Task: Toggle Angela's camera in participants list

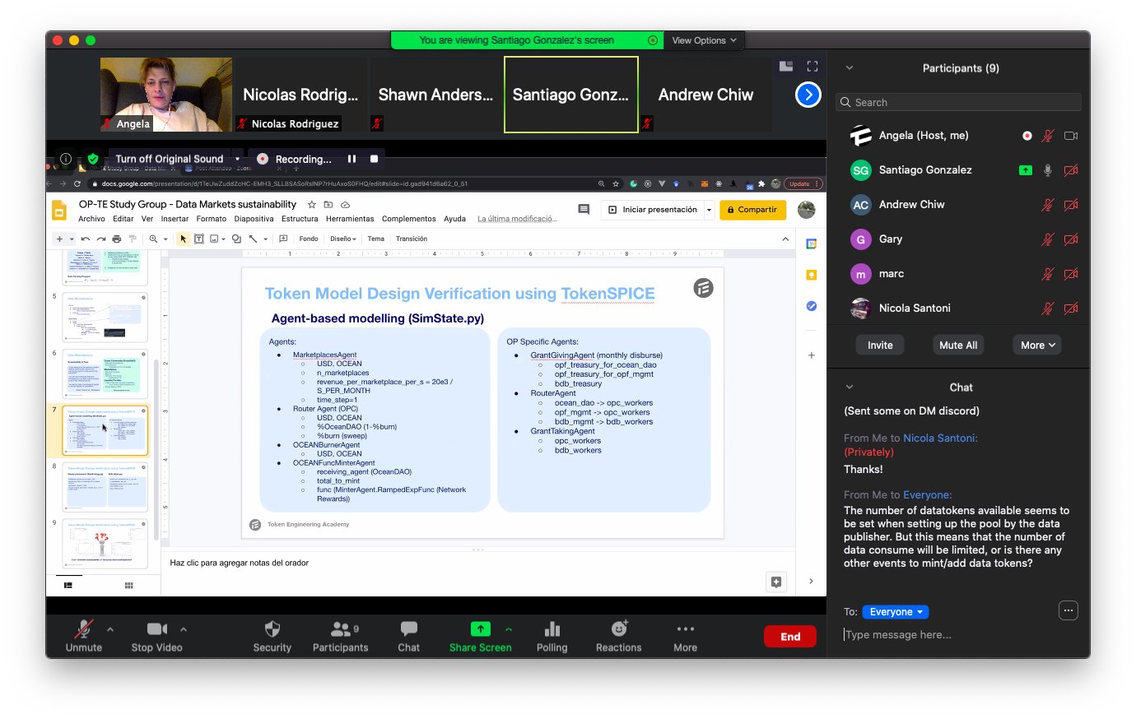Action: pyautogui.click(x=1071, y=136)
